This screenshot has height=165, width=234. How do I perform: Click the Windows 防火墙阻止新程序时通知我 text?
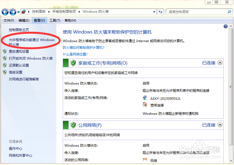170,114
